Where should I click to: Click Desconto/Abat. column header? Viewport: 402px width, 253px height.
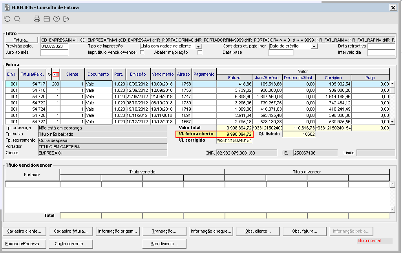299,78
